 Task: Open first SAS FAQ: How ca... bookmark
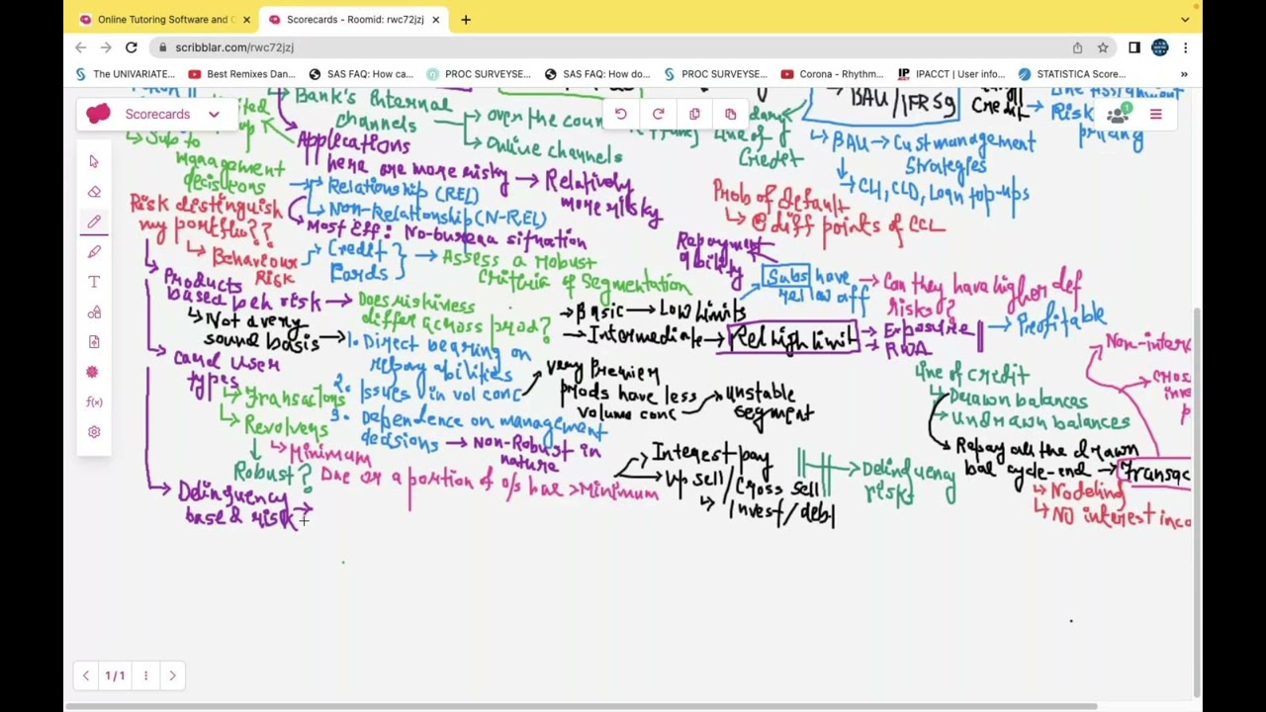(361, 74)
